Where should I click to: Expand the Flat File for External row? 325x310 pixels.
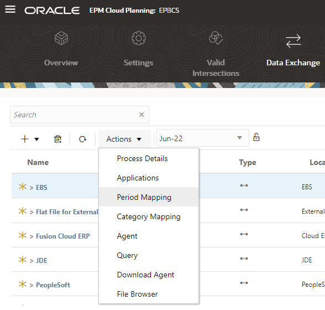pyautogui.click(x=32, y=212)
